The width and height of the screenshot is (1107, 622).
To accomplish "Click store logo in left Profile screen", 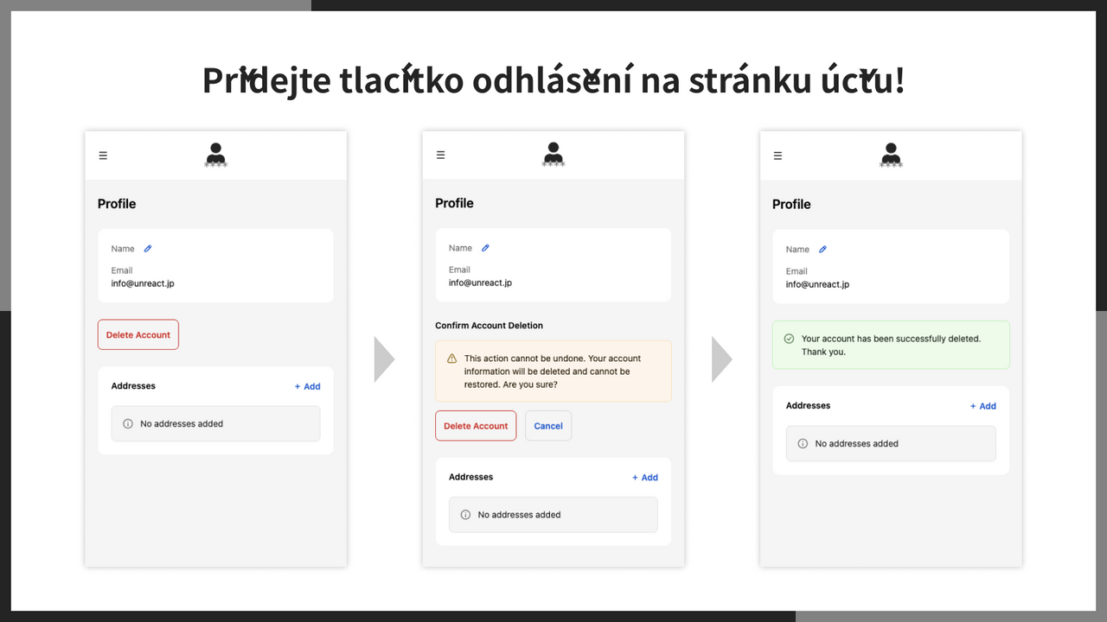I will coord(215,155).
